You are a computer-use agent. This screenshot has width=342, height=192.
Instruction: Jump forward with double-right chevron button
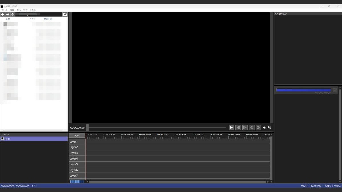(x=258, y=127)
